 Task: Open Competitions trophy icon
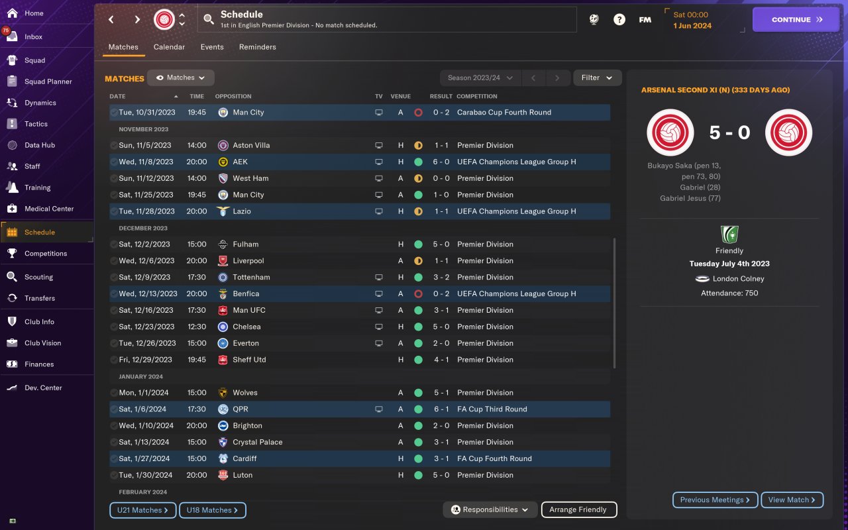pyautogui.click(x=12, y=253)
